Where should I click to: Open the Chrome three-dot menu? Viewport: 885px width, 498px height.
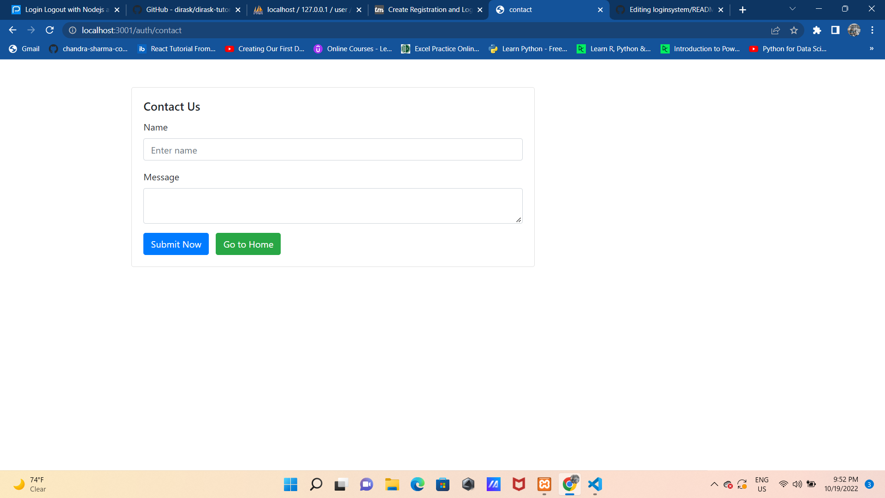pyautogui.click(x=872, y=30)
